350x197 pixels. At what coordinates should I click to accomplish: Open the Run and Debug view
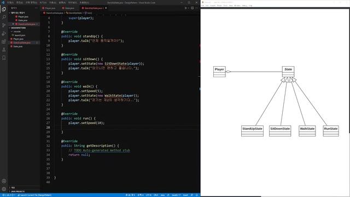pyautogui.click(x=4, y=33)
